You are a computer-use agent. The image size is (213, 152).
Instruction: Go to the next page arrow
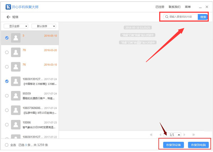pyautogui.click(x=185, y=135)
